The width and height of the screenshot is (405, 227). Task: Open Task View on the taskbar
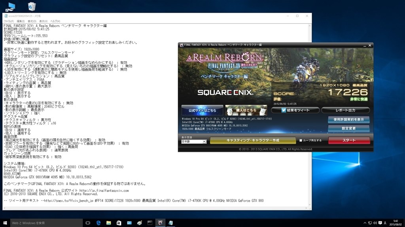pos(88,223)
